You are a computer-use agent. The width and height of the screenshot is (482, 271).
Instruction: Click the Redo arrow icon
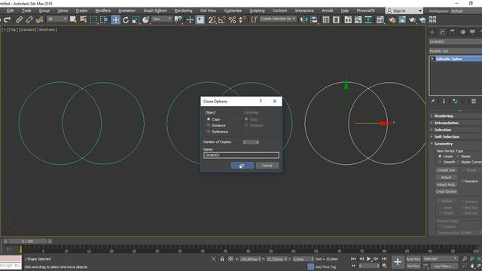8,20
